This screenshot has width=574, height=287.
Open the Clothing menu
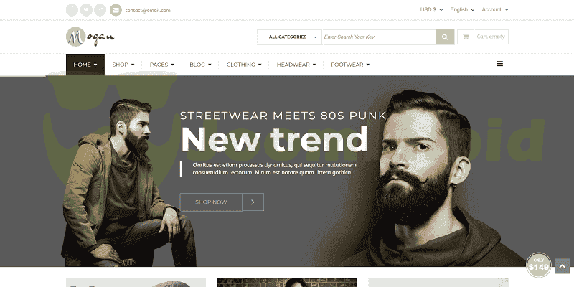point(244,65)
